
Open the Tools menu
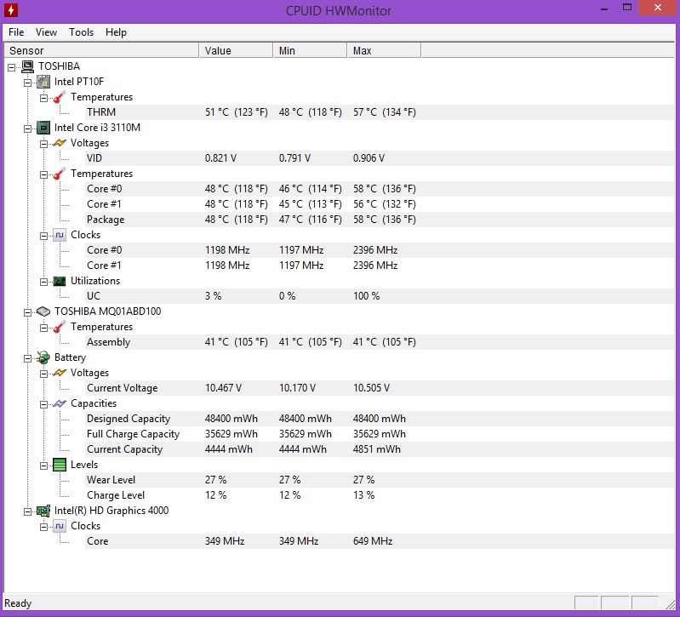82,32
